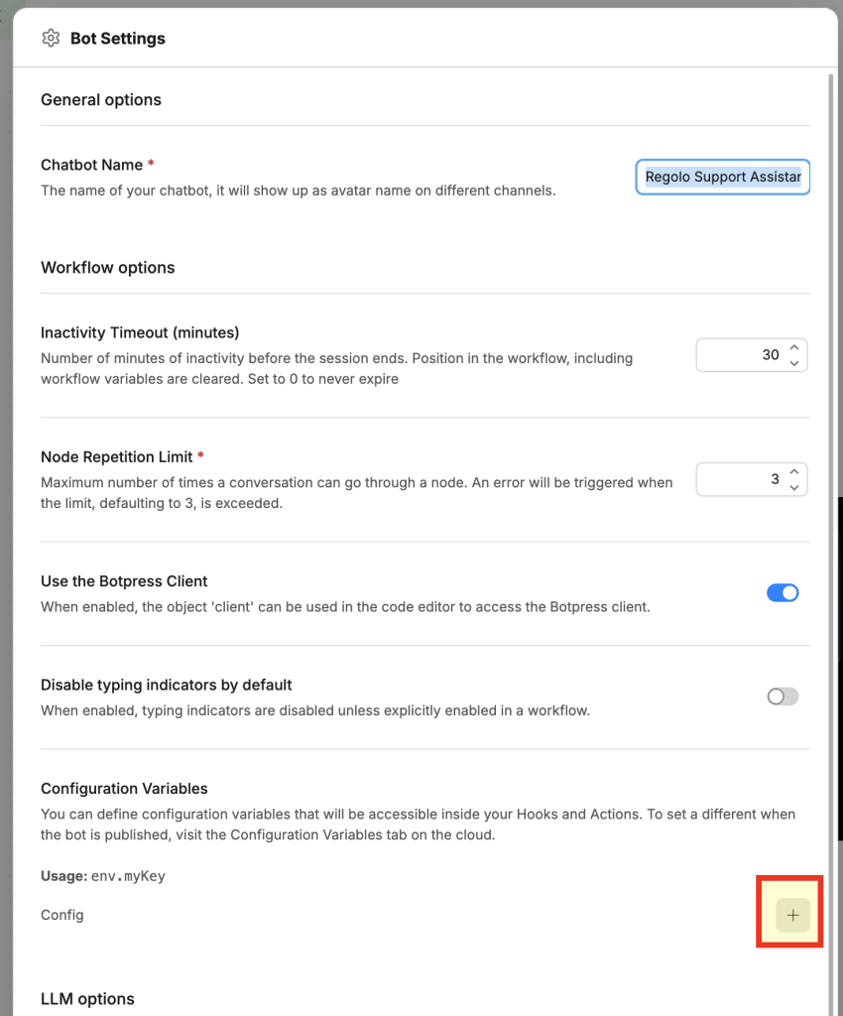Click the Bot Settings title
Image resolution: width=843 pixels, height=1016 pixels.
118,39
